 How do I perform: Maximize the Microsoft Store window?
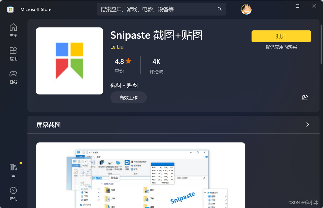[297, 6]
